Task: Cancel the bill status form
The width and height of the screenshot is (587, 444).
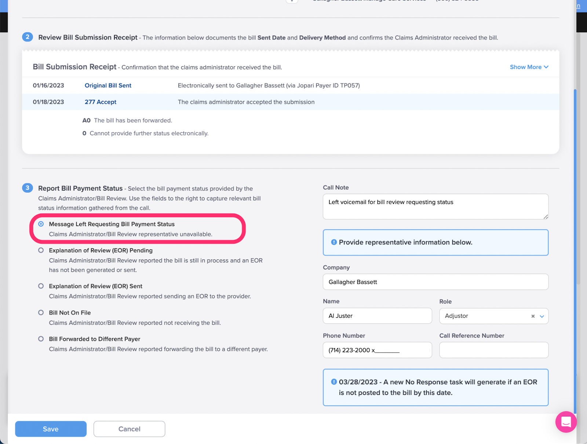Action: [x=129, y=429]
